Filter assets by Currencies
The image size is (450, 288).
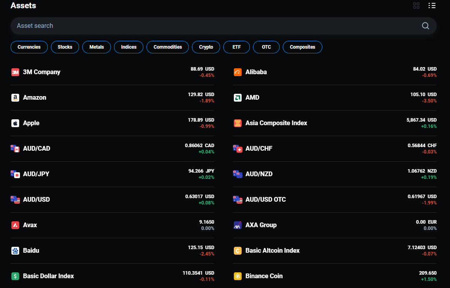pyautogui.click(x=29, y=47)
